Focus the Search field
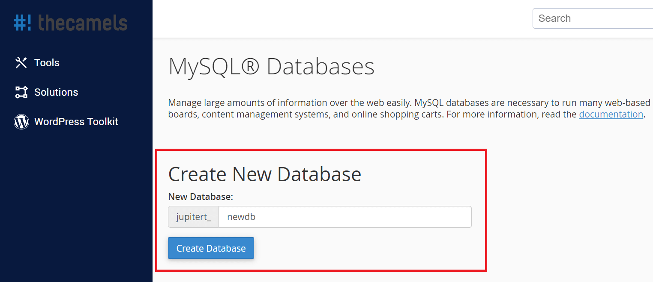The height and width of the screenshot is (282, 653). point(593,18)
